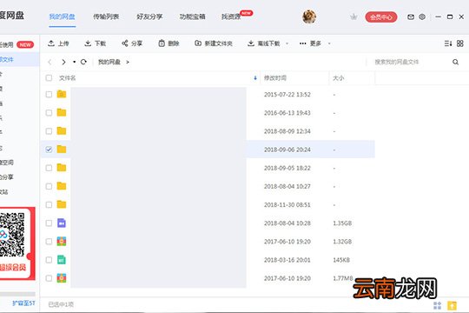This screenshot has width=469, height=313.
Task: Sort by 修改时间 column header
Action: tap(275, 78)
